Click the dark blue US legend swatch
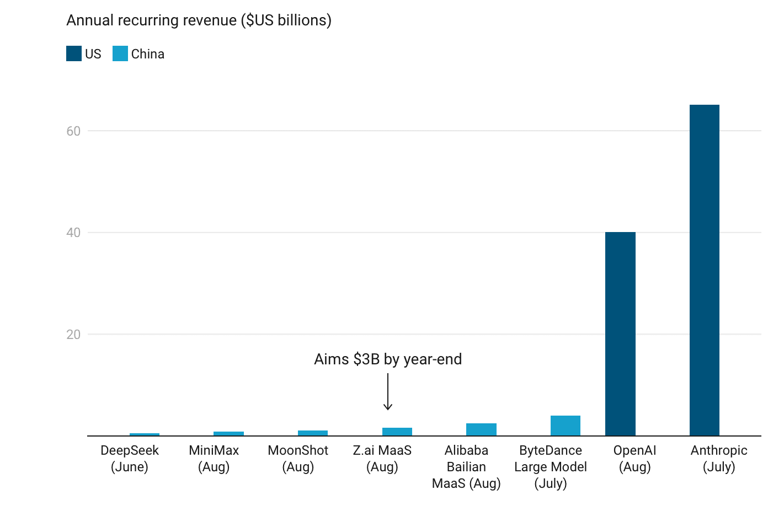The width and height of the screenshot is (784, 506). (74, 53)
